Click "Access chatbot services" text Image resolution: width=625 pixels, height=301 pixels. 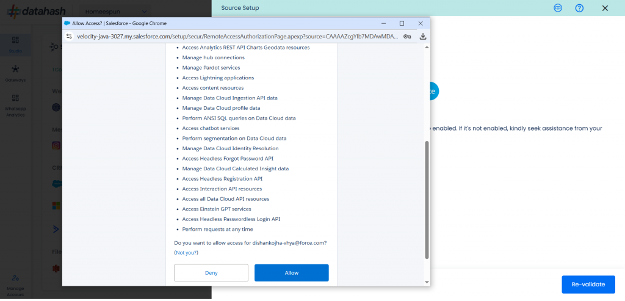[211, 128]
